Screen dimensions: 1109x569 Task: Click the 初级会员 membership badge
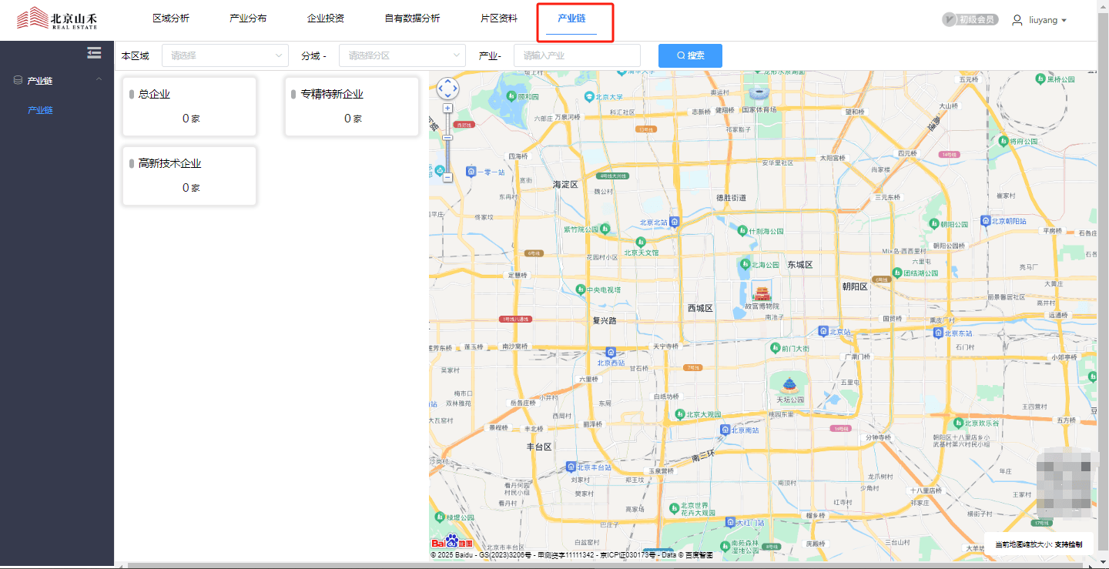(970, 19)
